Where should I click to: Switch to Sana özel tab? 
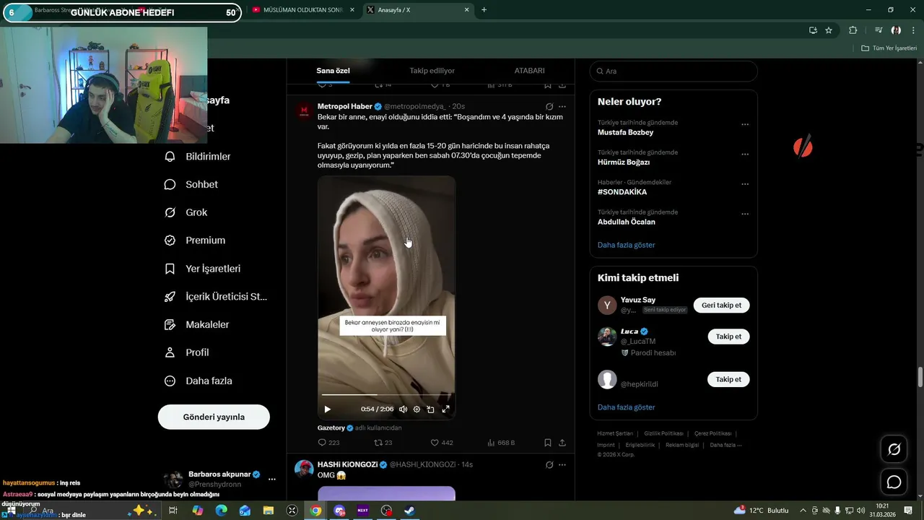[333, 71]
